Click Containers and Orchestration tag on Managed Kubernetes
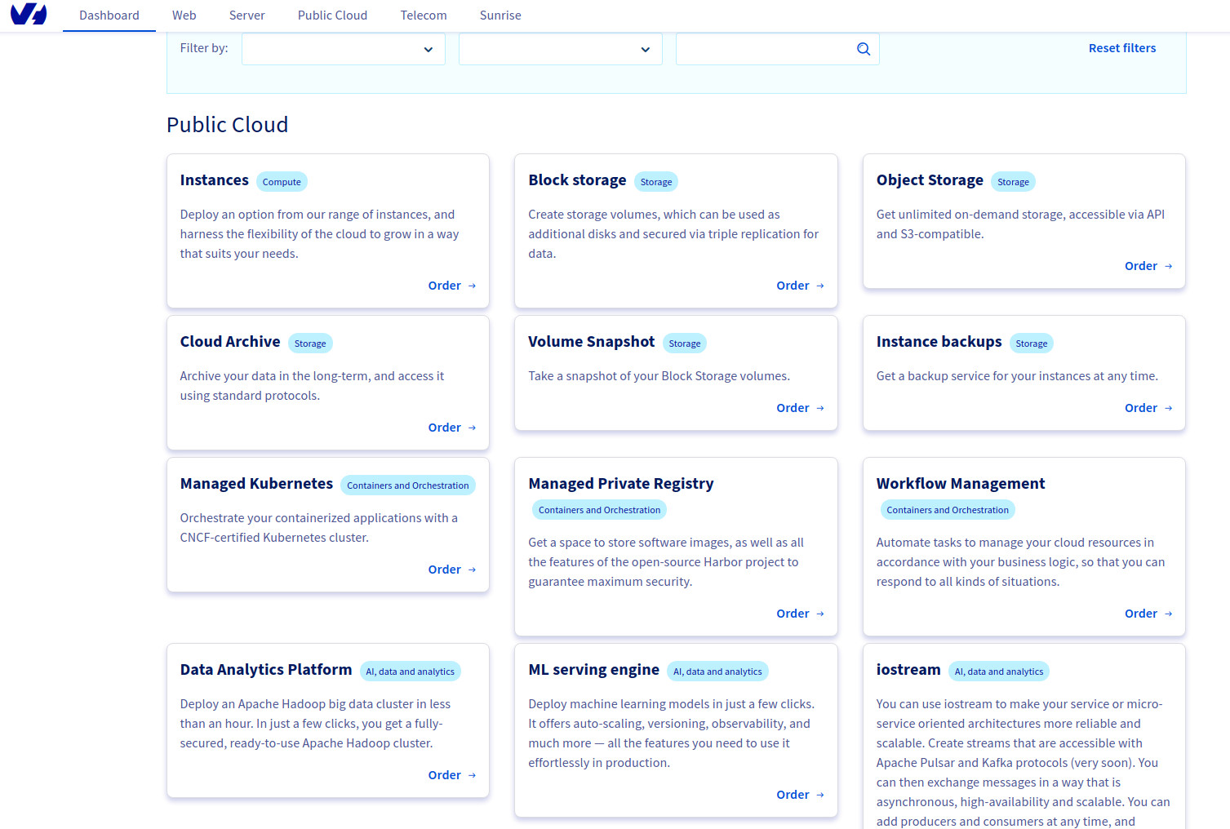This screenshot has height=829, width=1230. 408,485
